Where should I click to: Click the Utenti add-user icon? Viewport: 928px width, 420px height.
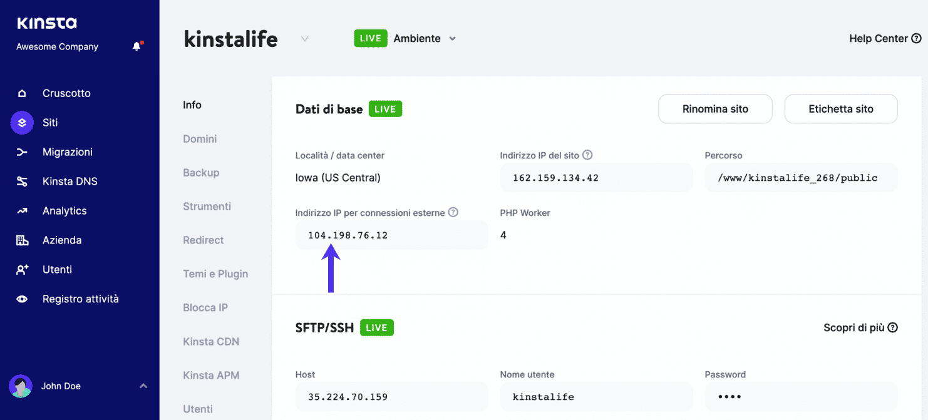pos(22,270)
